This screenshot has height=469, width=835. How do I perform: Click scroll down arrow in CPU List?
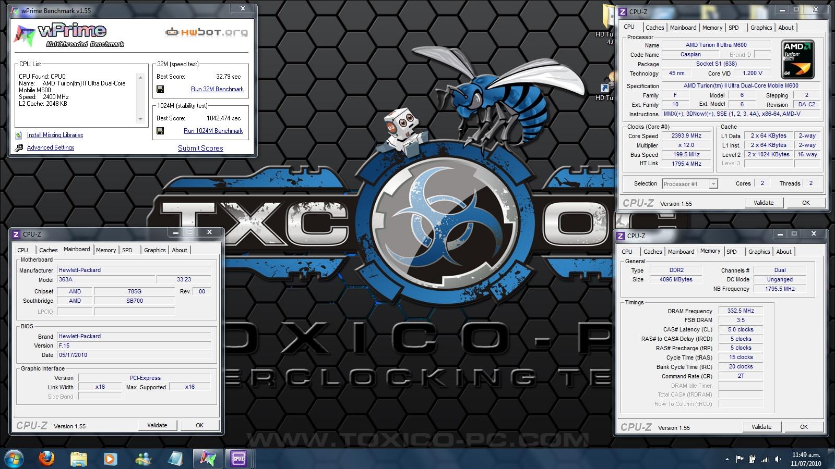pos(140,119)
